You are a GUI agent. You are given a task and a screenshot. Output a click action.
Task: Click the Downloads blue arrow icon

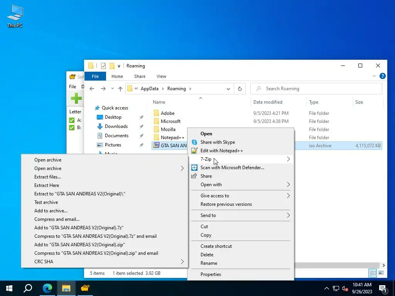100,126
